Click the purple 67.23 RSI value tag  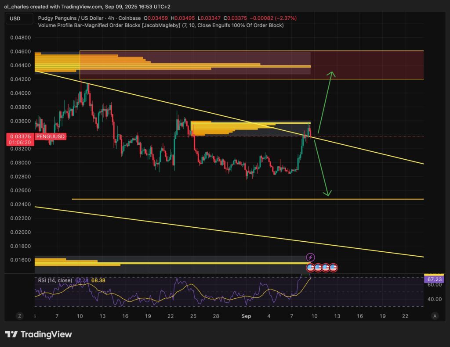point(433,279)
